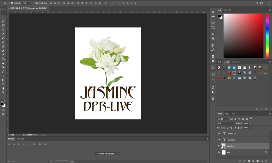This screenshot has height=163, width=272.
Task: Toggle the layer filter on/off switch
Action: click(x=251, y=119)
